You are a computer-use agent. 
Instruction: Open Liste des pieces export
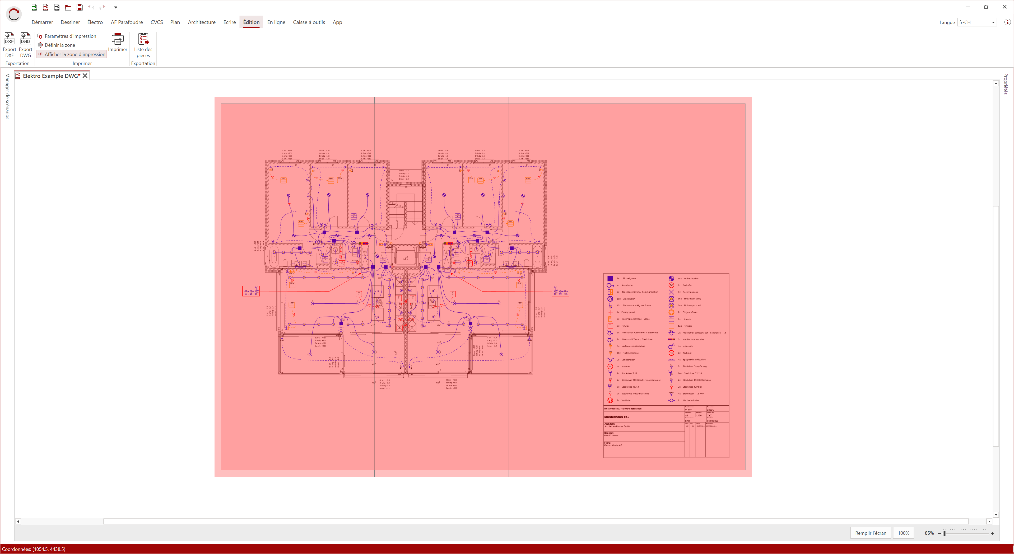coord(143,39)
